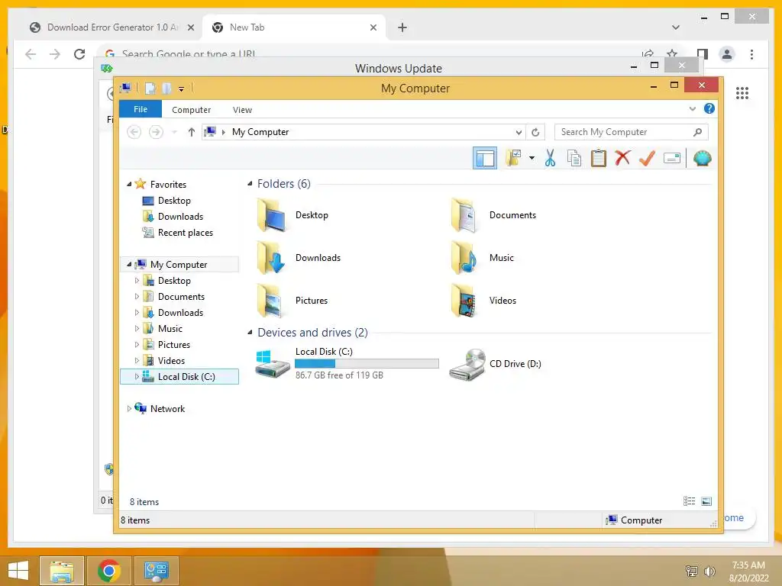Open the Computer ribbon tab
This screenshot has width=782, height=586.
(x=191, y=110)
